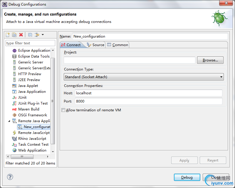This screenshot has width=235, height=188.
Task: Select the Eclipse Application tree label
Action: pyautogui.click(x=34, y=51)
